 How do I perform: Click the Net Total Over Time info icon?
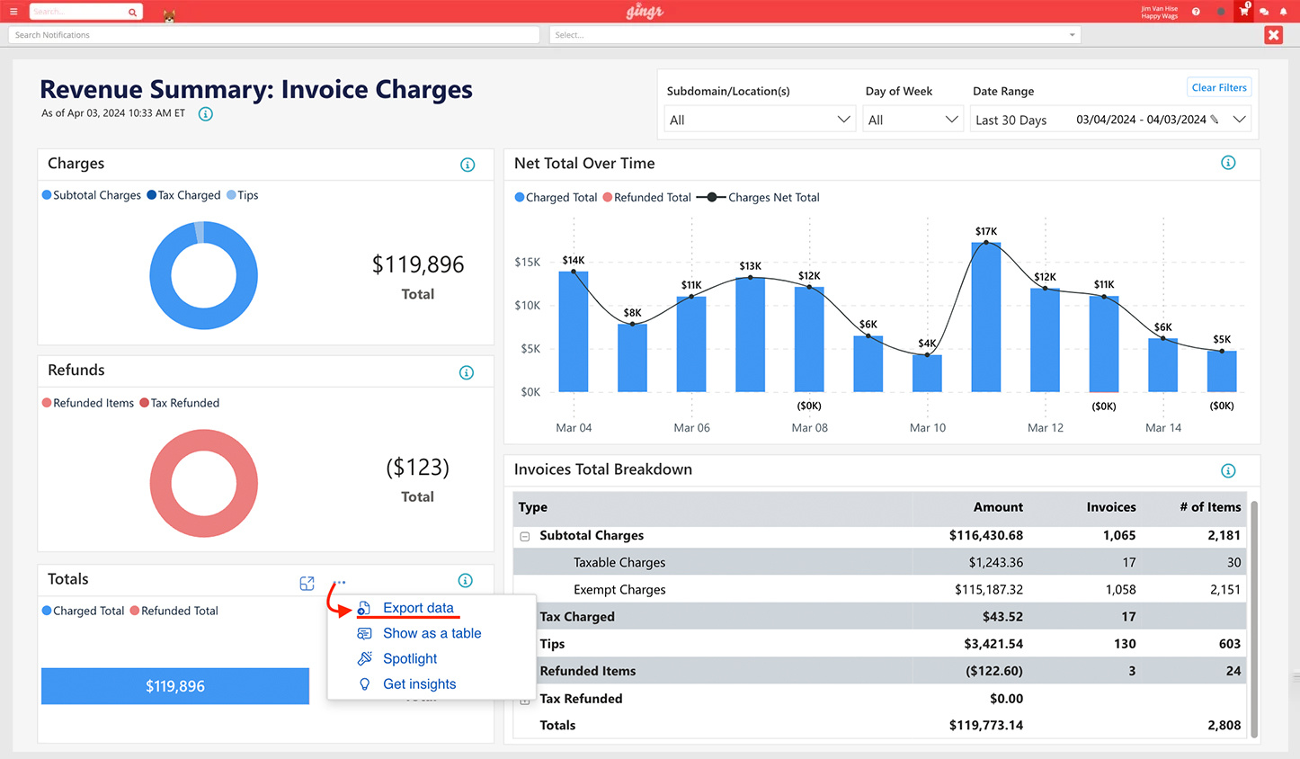[1228, 163]
